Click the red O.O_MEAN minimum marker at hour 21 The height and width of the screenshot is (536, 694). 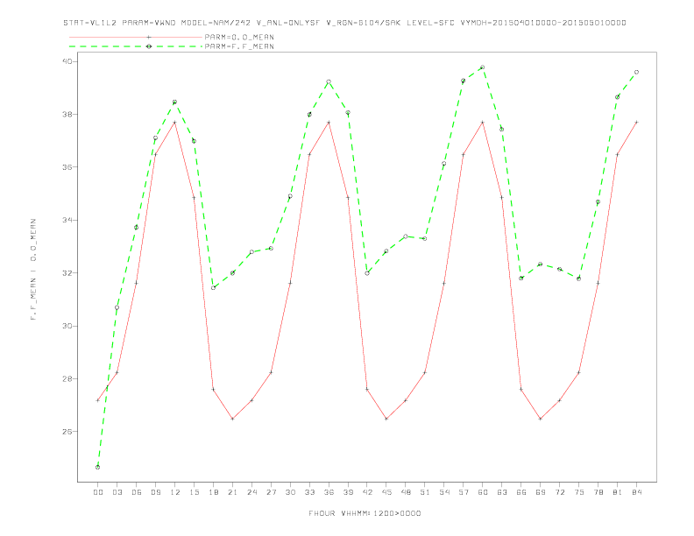click(x=232, y=419)
